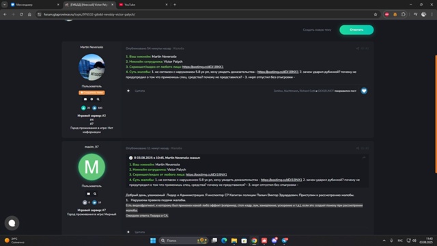This screenshot has height=246, width=437.
Task: Open the link inside quote line 3
Action: tap(206, 175)
